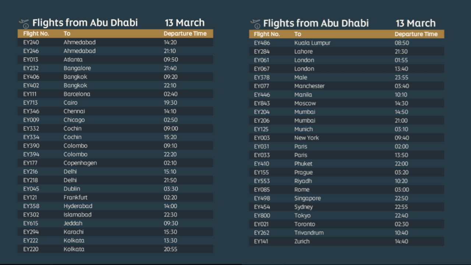The height and width of the screenshot is (265, 471).
Task: Click the right To column header
Action: pyautogui.click(x=298, y=34)
